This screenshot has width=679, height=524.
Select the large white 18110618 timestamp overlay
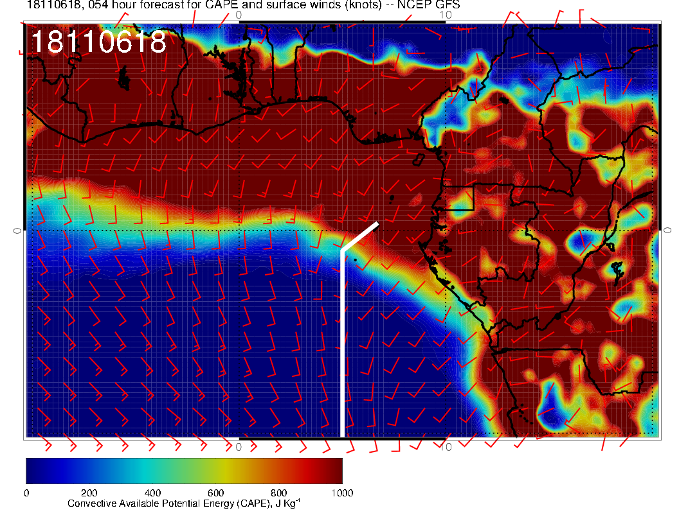point(99,42)
